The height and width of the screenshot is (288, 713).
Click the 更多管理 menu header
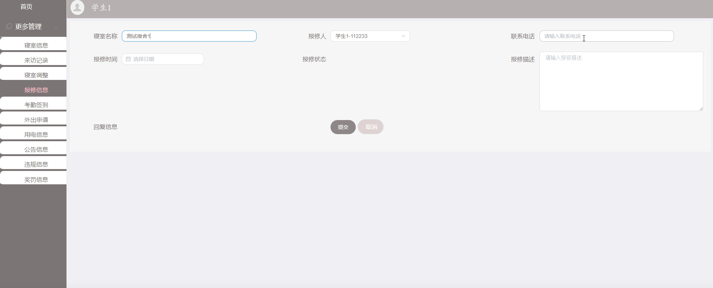tap(33, 27)
